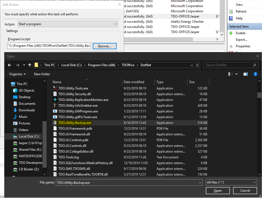The width and height of the screenshot is (262, 198).
Task: Open the All files type filter dropdown
Action: [x=231, y=182]
